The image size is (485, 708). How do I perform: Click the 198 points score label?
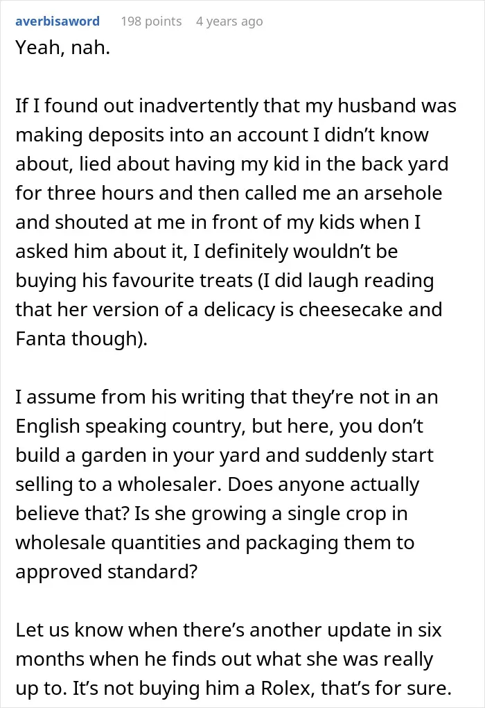point(151,21)
